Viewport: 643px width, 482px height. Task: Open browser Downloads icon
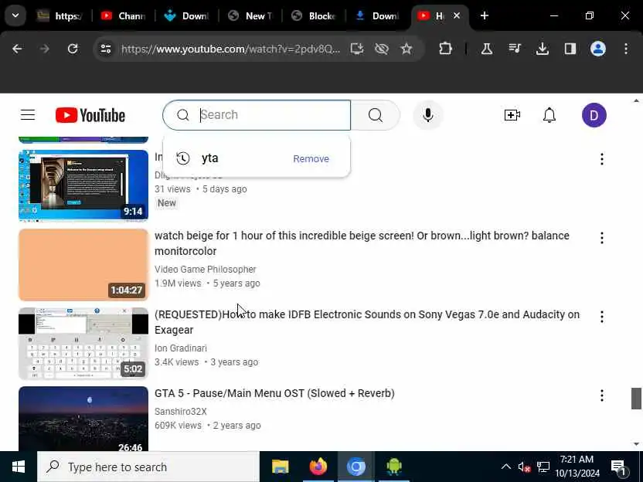pyautogui.click(x=542, y=49)
